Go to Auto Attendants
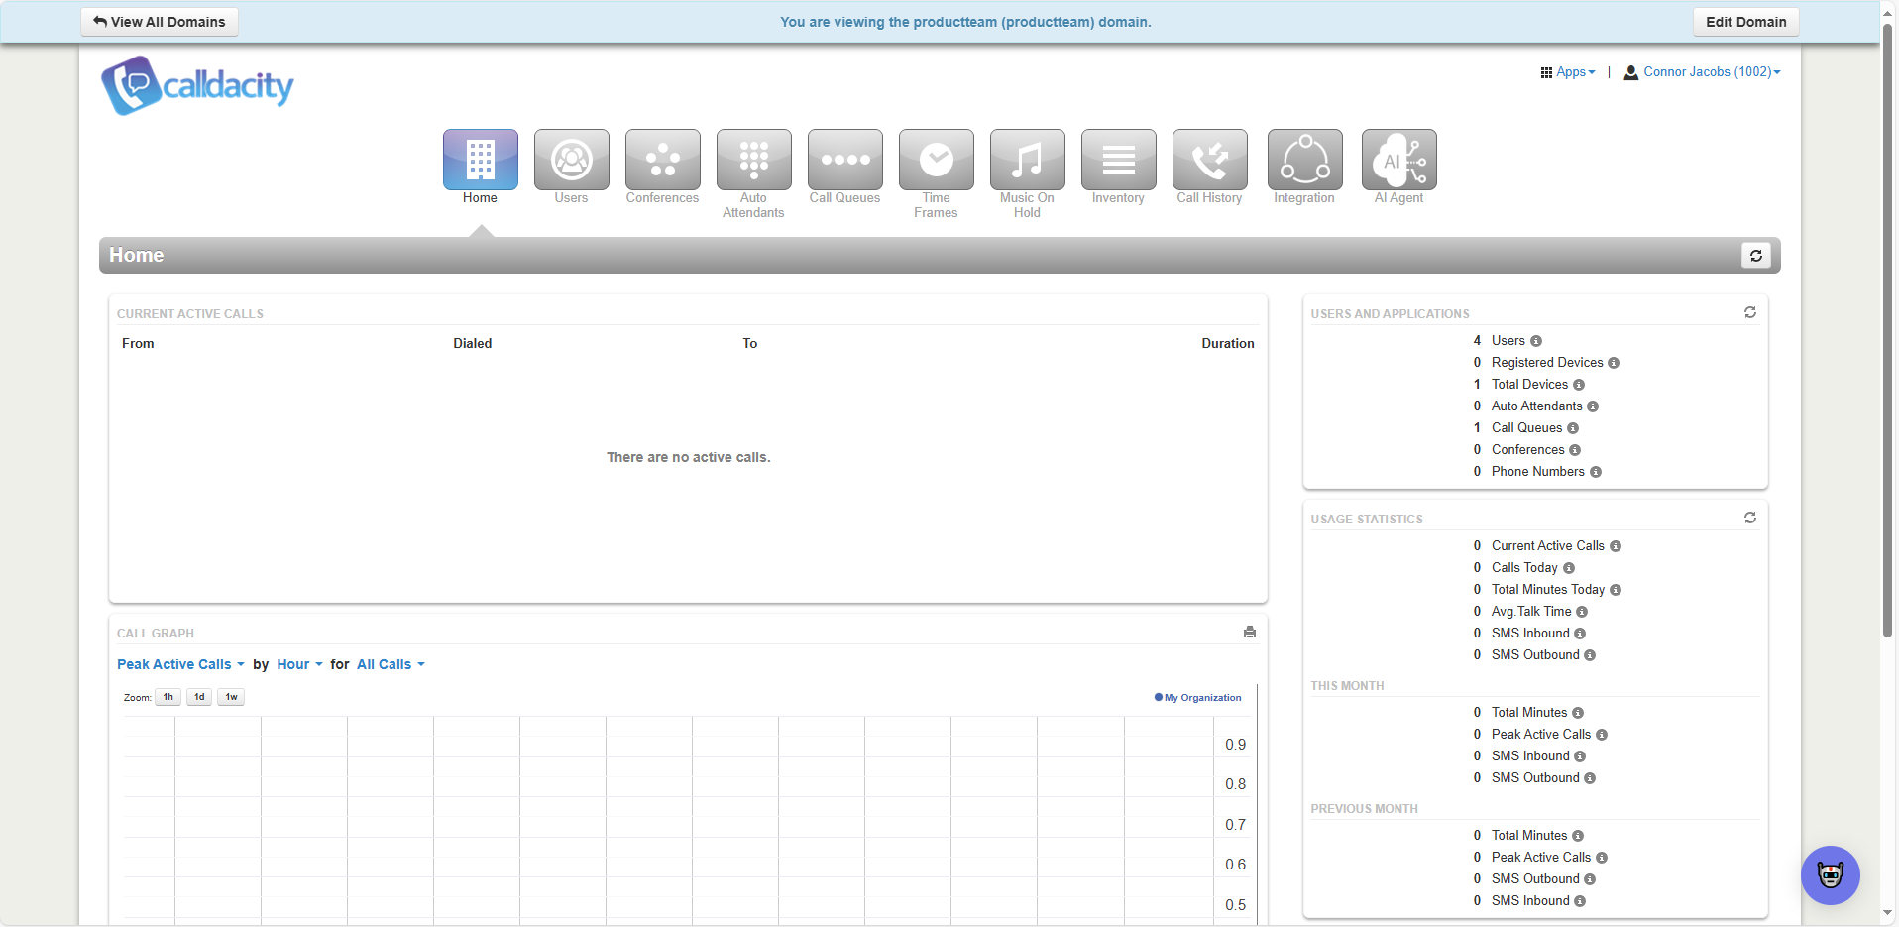This screenshot has width=1899, height=927. point(753,161)
